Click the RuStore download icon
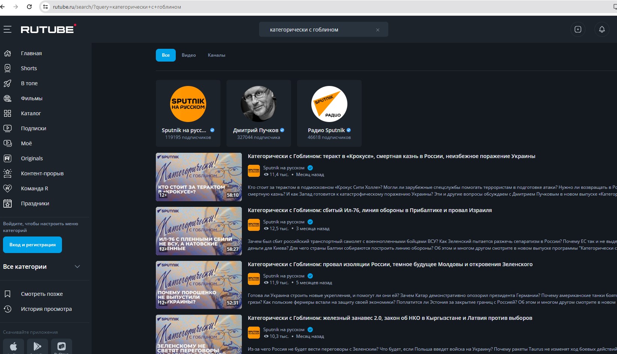This screenshot has height=354, width=617. (62, 346)
